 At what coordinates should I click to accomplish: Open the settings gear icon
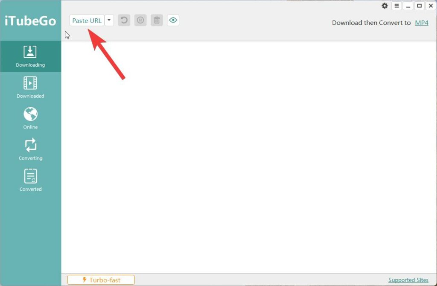coord(385,6)
